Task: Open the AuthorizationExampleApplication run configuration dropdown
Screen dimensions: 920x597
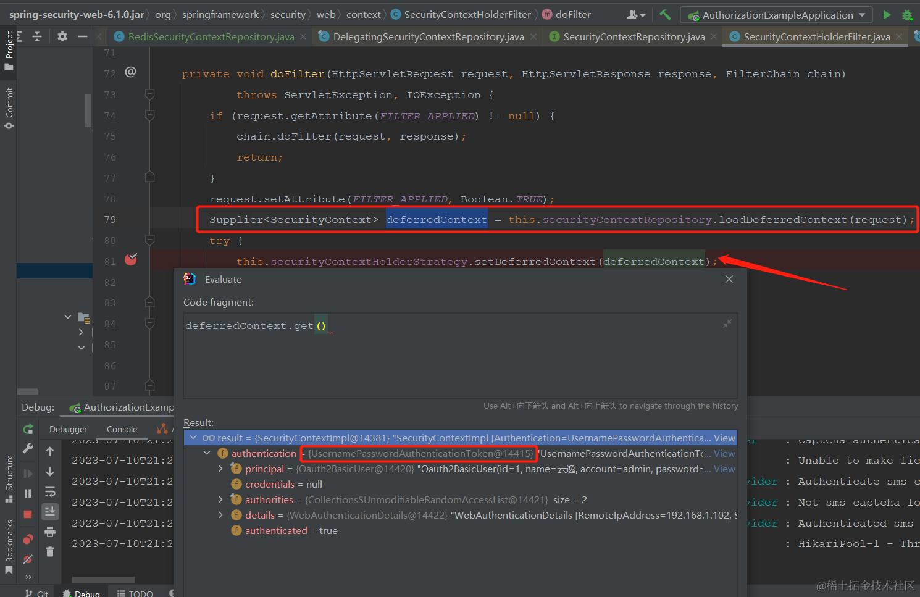Action: [x=863, y=14]
